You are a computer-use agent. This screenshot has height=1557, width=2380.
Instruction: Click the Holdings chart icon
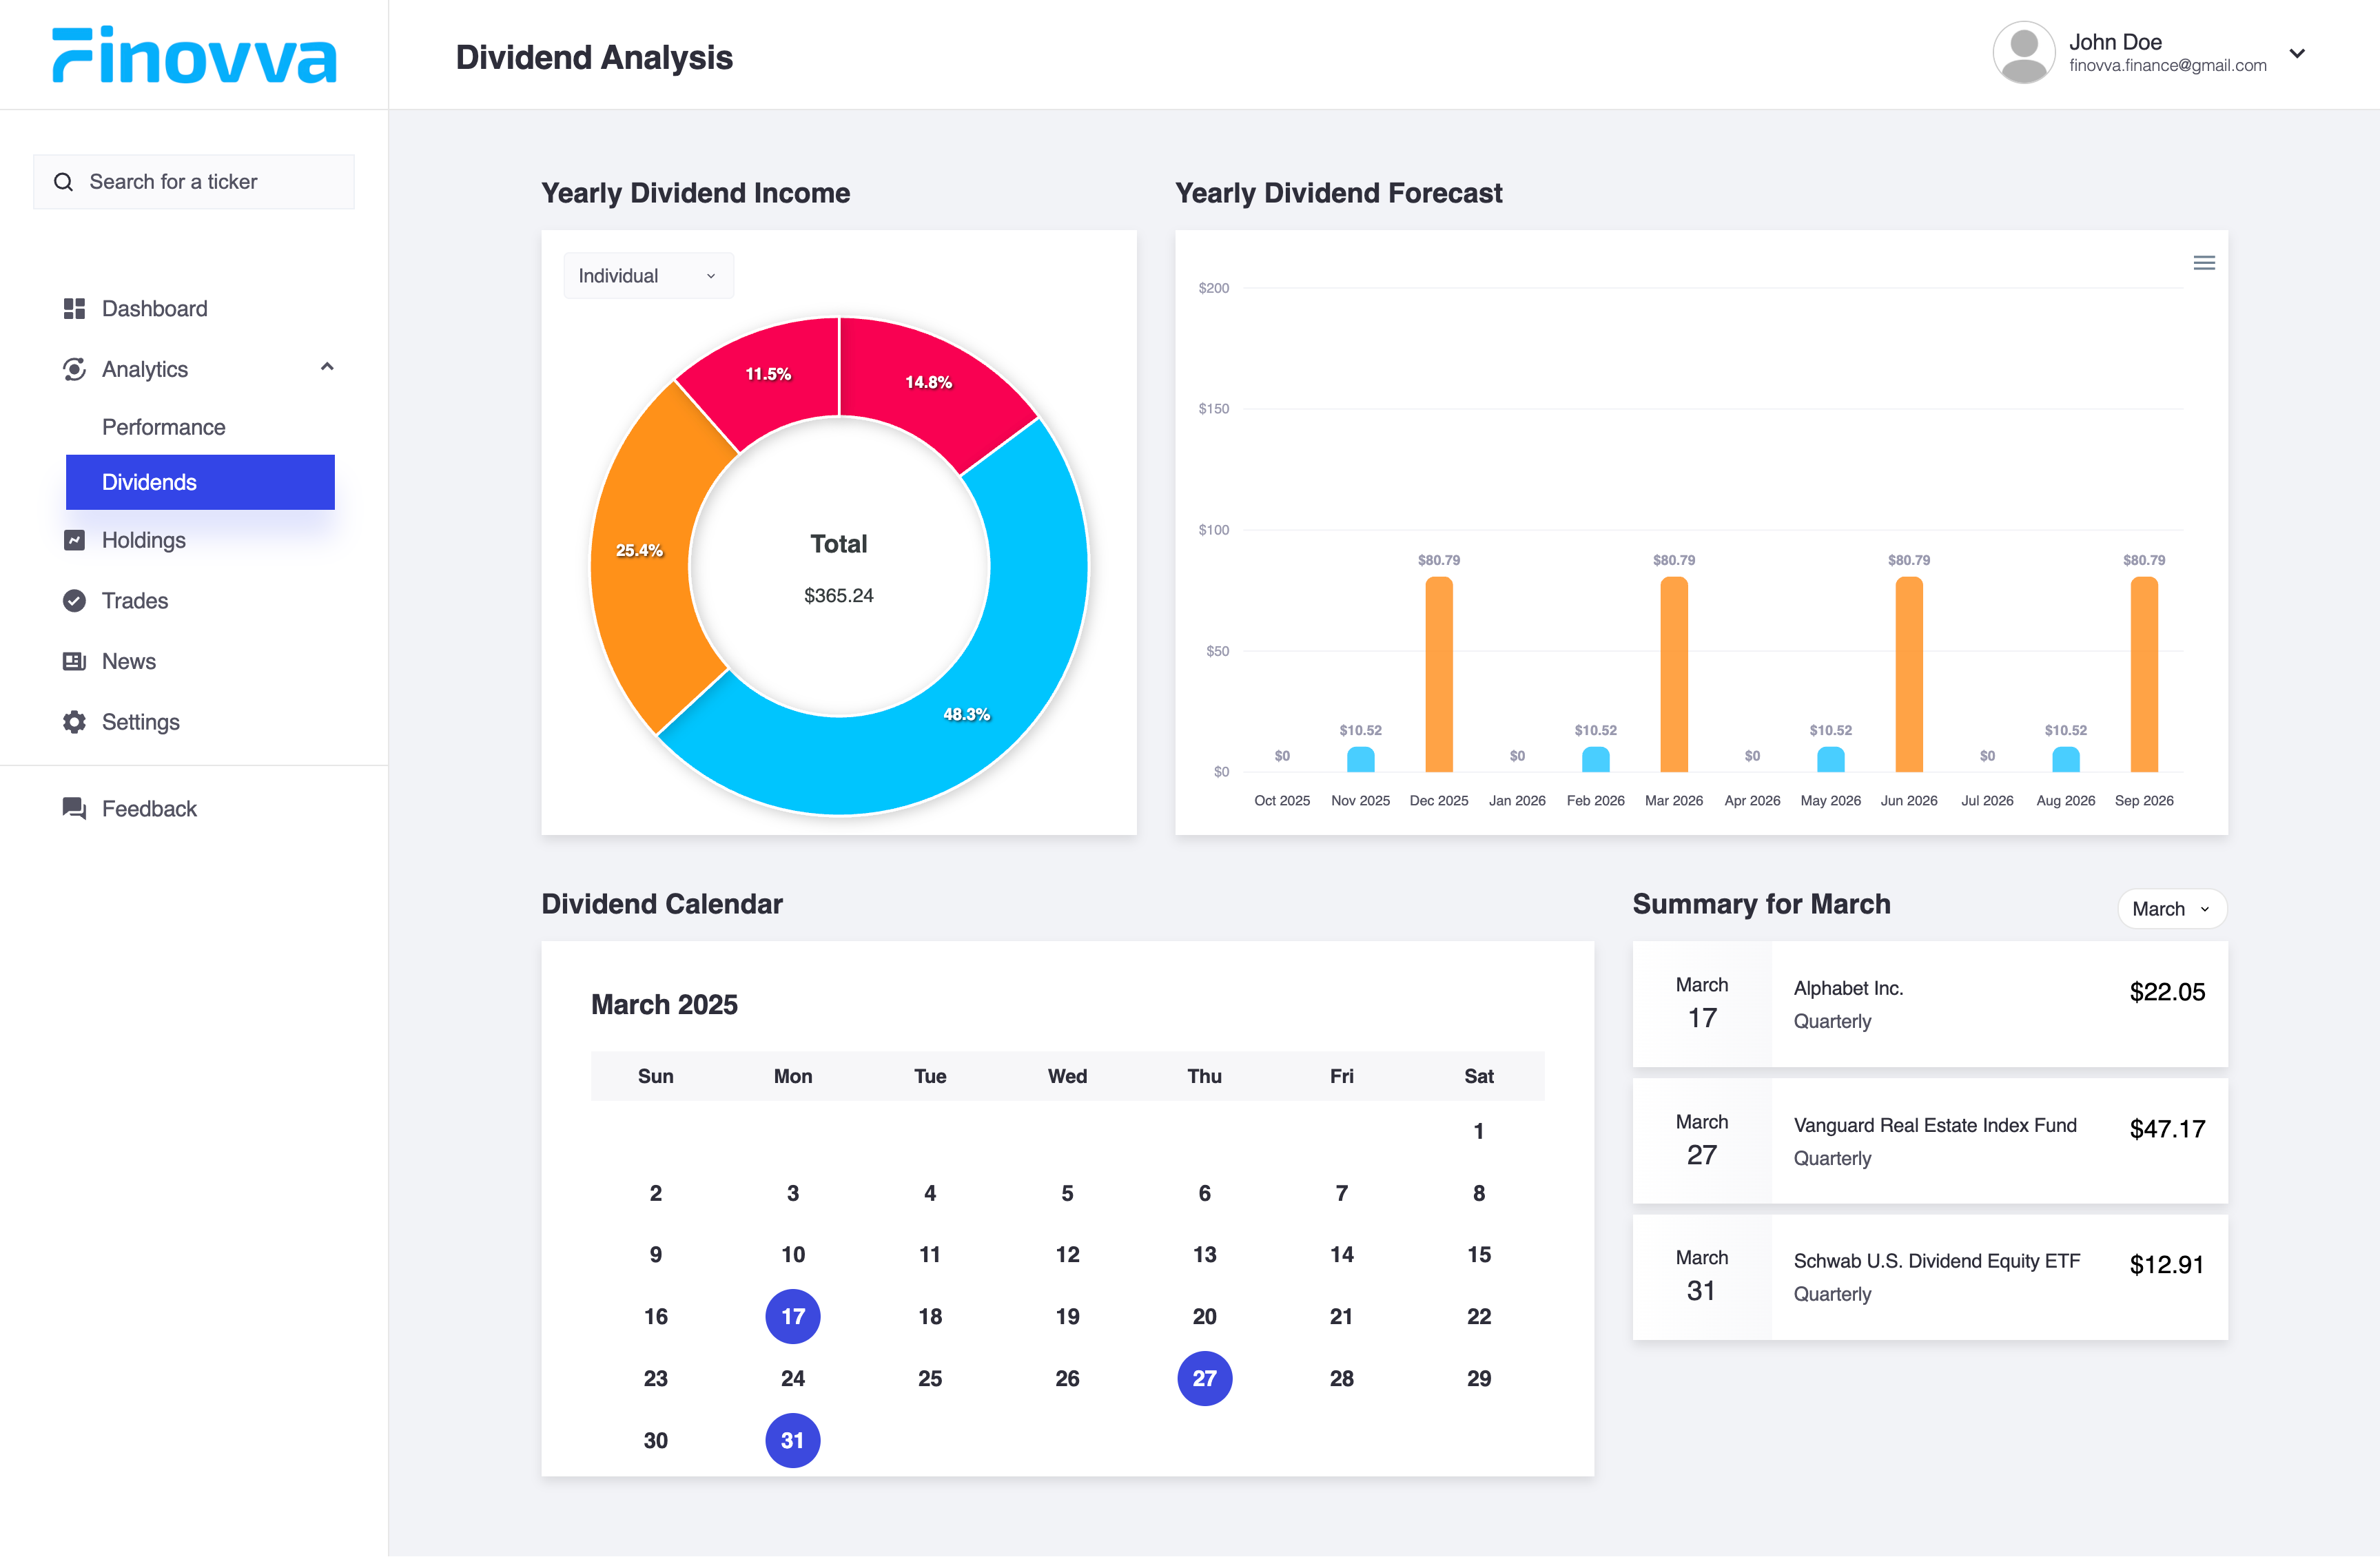74,540
